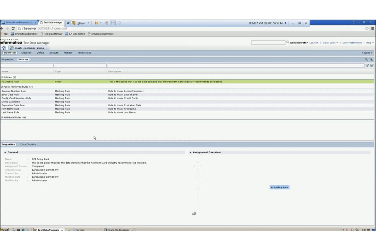Click the search magnifier icon next to Administrator
The image size is (376, 251).
click(288, 42)
